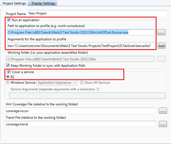171x144 pixels.
Task: Open the Application Experience service dropdown
Action: 57,83
